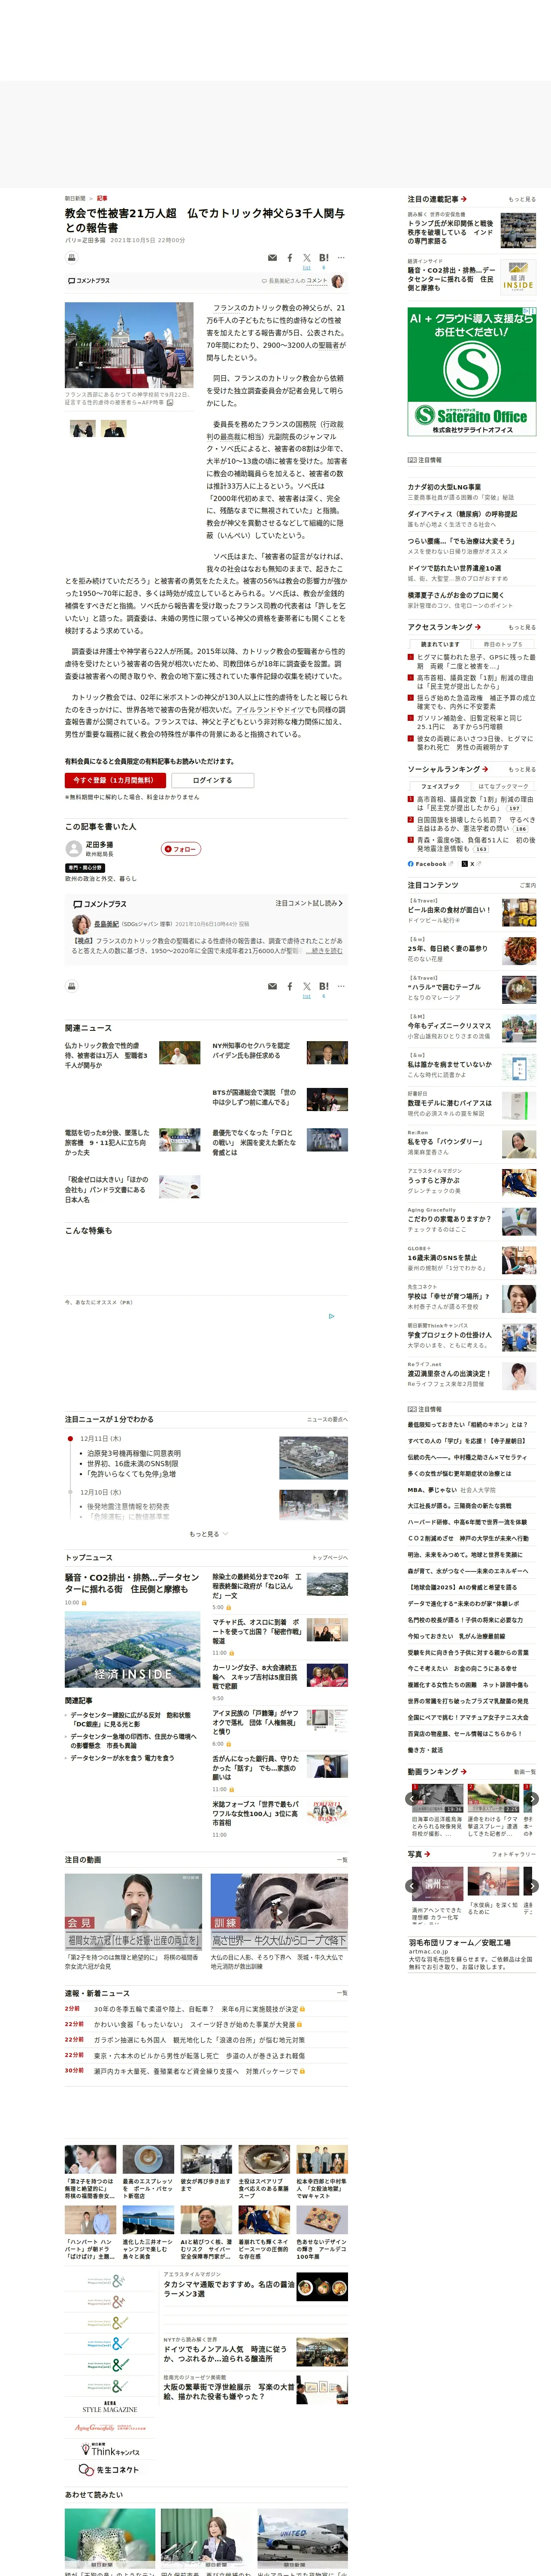Click bottom Hatena B! bookmark icon
This screenshot has height=2576, width=551.
pos(324,986)
